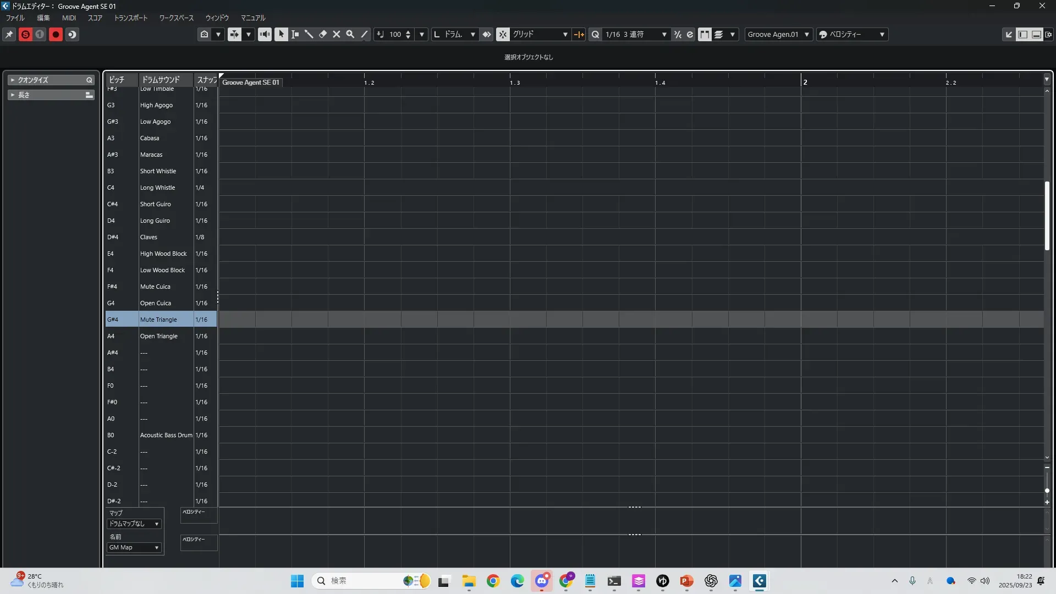The height and width of the screenshot is (594, 1056).
Task: Select the Mute tool (X icon)
Action: click(x=337, y=34)
